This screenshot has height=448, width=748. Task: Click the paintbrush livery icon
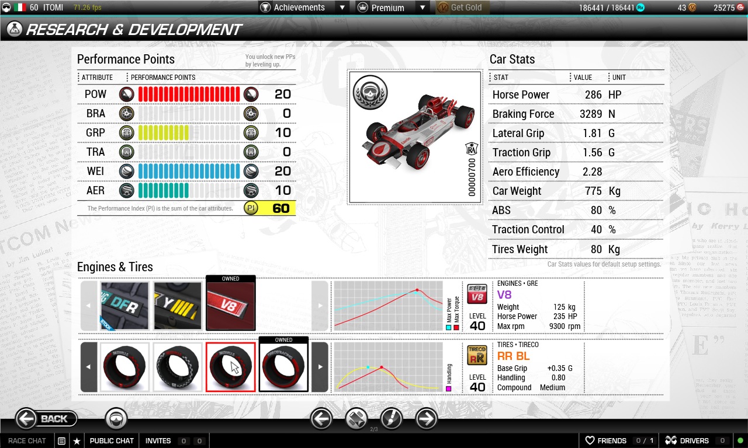392,418
